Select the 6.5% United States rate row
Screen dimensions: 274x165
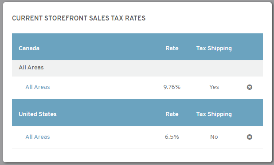pyautogui.click(x=137, y=137)
